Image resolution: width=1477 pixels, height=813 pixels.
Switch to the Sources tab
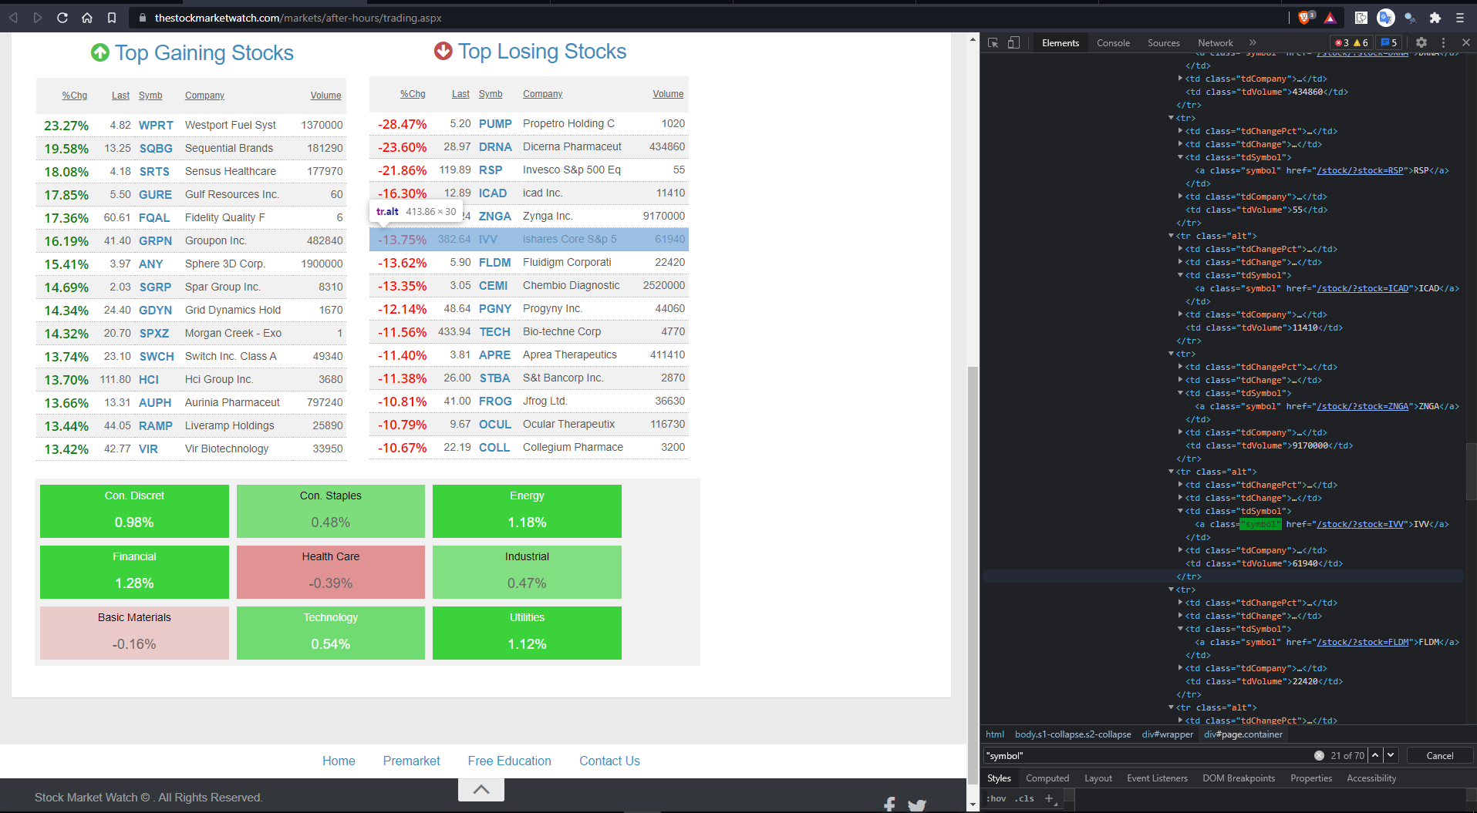click(1164, 43)
